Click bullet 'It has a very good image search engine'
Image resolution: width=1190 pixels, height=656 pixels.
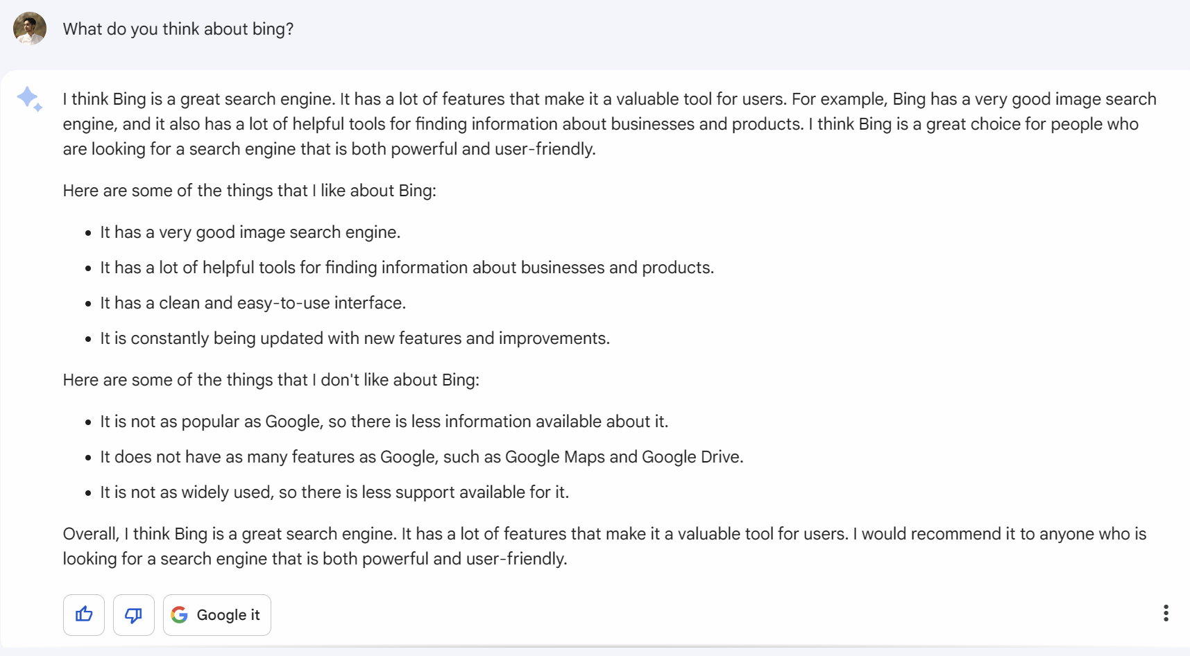250,232
